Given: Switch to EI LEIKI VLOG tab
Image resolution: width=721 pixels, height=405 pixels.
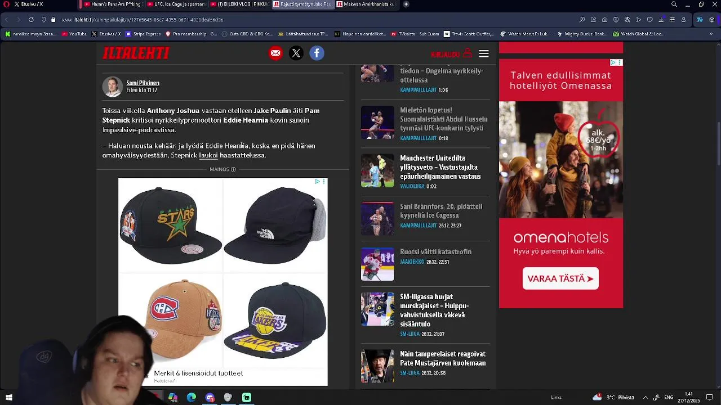Looking at the screenshot, I should tap(240, 4).
